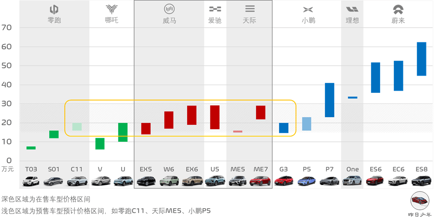Image resolution: width=435 pixels, height=218 pixels.
Task: Select the S01 car thumbnail
Action: click(x=54, y=181)
